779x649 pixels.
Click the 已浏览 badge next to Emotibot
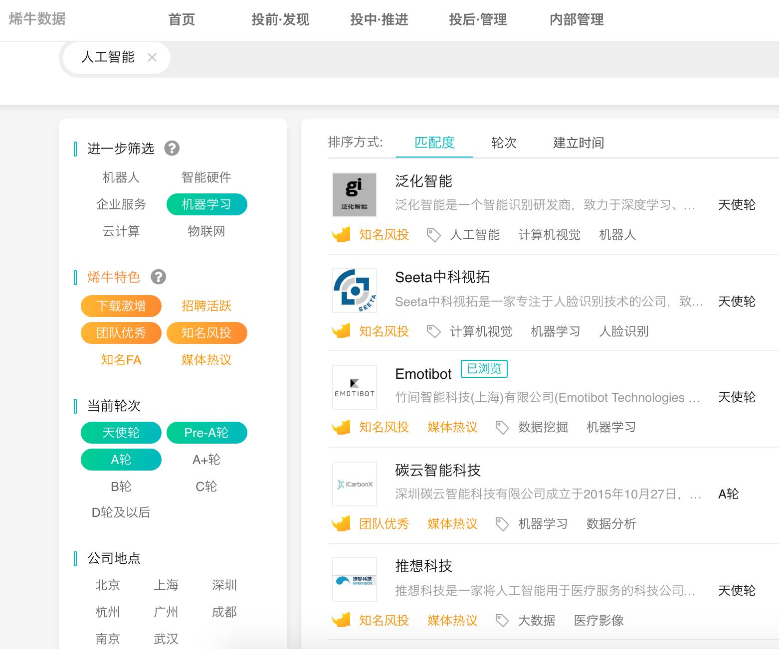pyautogui.click(x=484, y=369)
